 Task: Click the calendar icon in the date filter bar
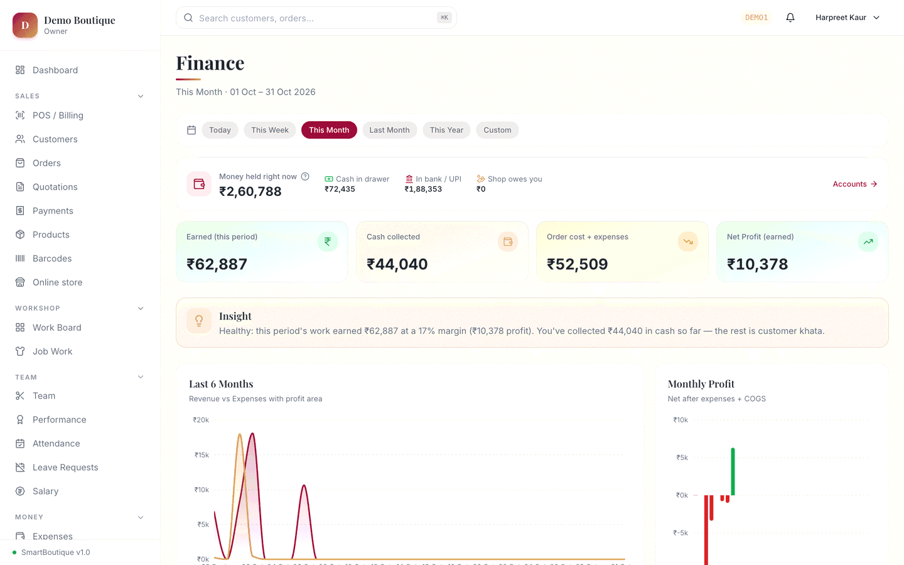pyautogui.click(x=191, y=130)
